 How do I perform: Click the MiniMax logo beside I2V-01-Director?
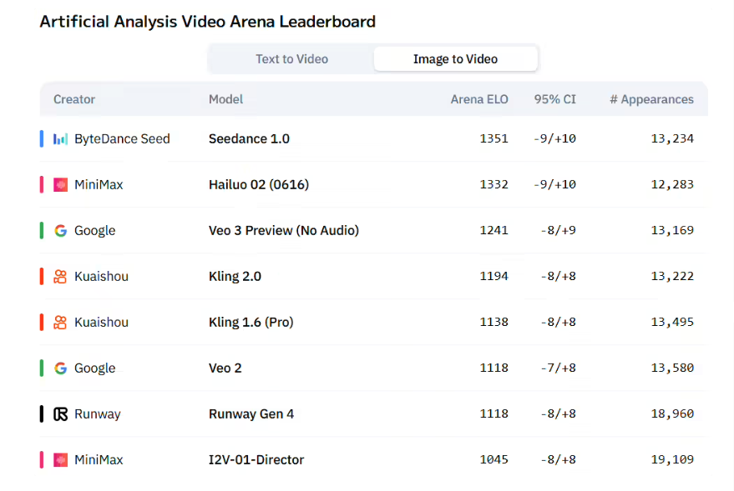60,459
